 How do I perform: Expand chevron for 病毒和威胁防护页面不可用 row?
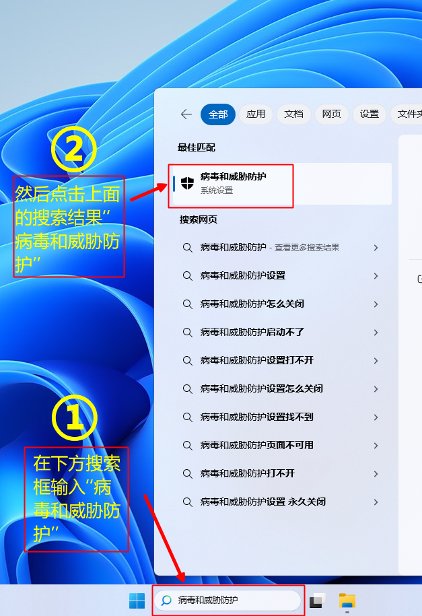tap(376, 446)
